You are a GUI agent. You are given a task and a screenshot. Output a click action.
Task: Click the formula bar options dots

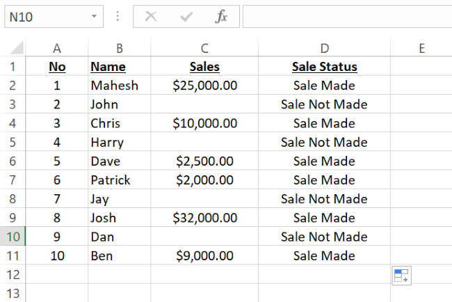coord(117,17)
